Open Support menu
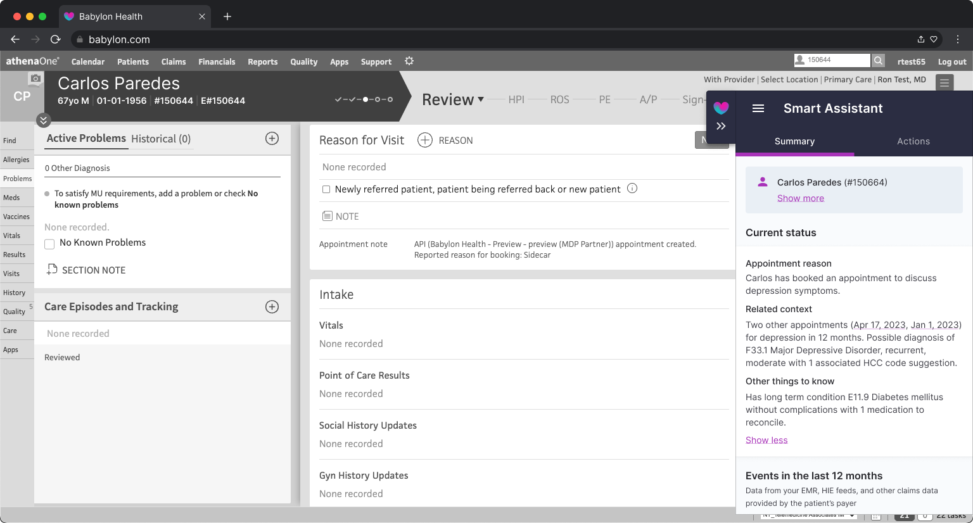Image resolution: width=973 pixels, height=523 pixels. (376, 61)
